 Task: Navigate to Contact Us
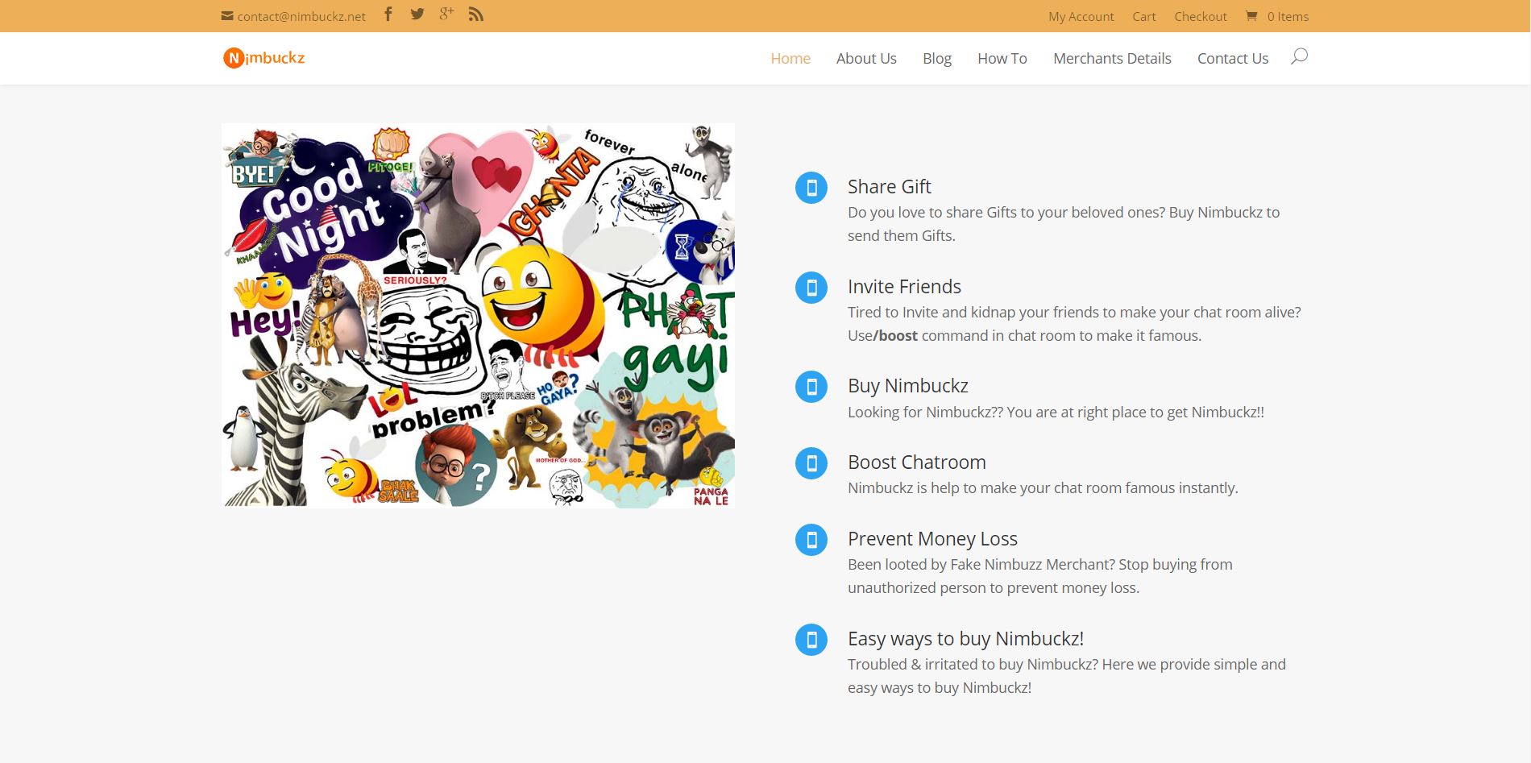(x=1233, y=58)
